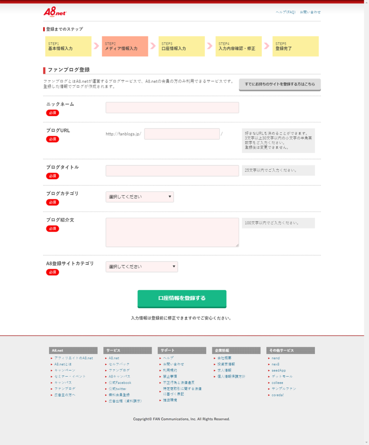Open the 公式Facebook footer link

point(120,382)
